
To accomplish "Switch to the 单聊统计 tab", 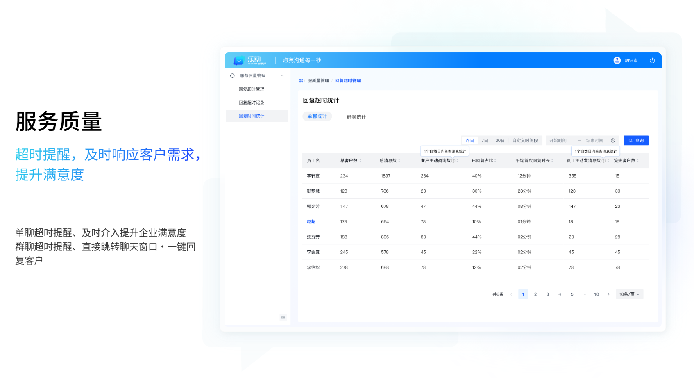I will coord(317,116).
